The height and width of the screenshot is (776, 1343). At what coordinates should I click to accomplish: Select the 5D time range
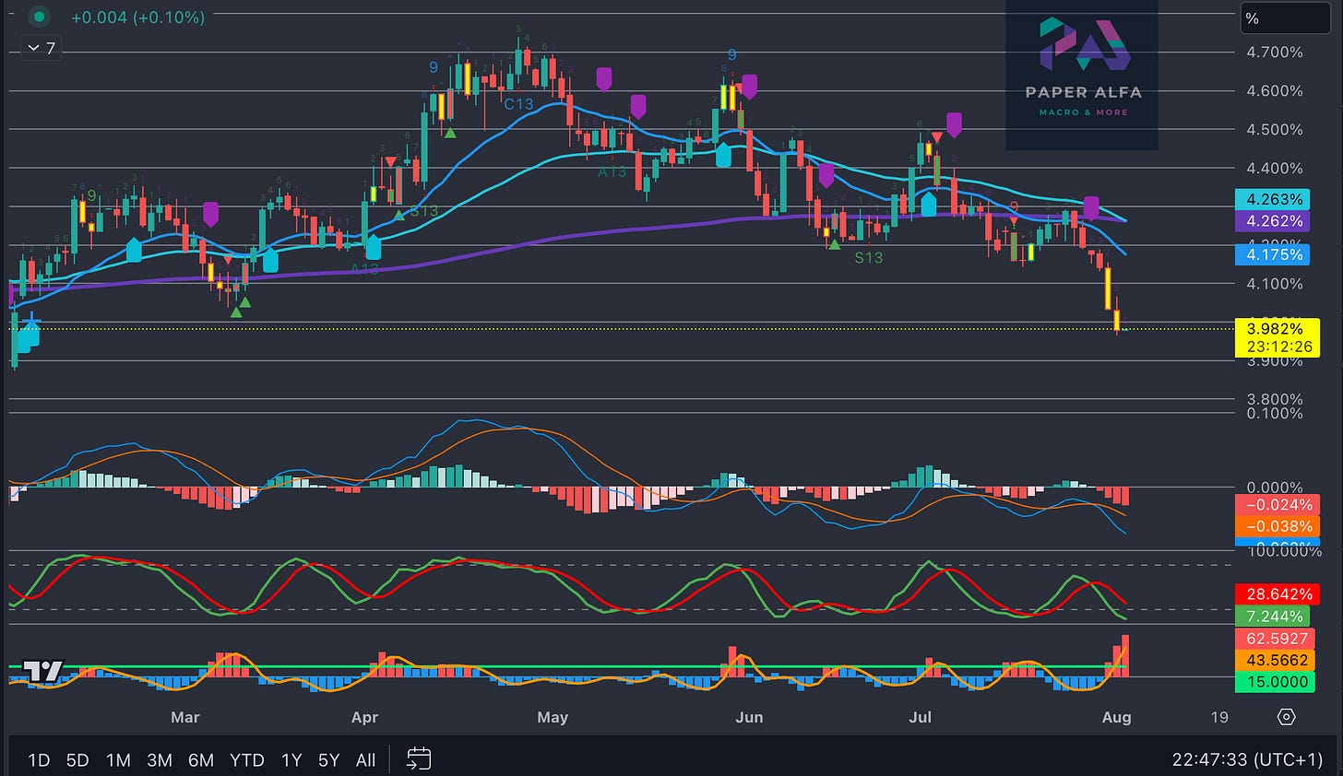coord(77,760)
